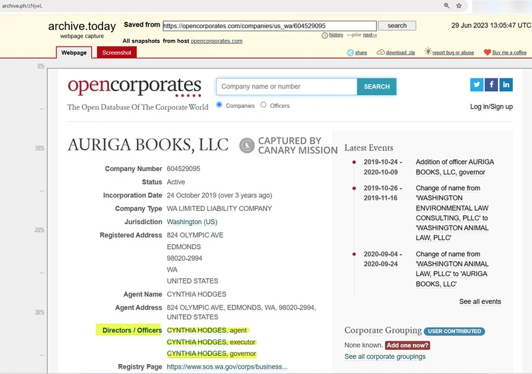Image resolution: width=532 pixels, height=374 pixels.
Task: Bookmark this page with the star icon
Action: tap(459, 5)
